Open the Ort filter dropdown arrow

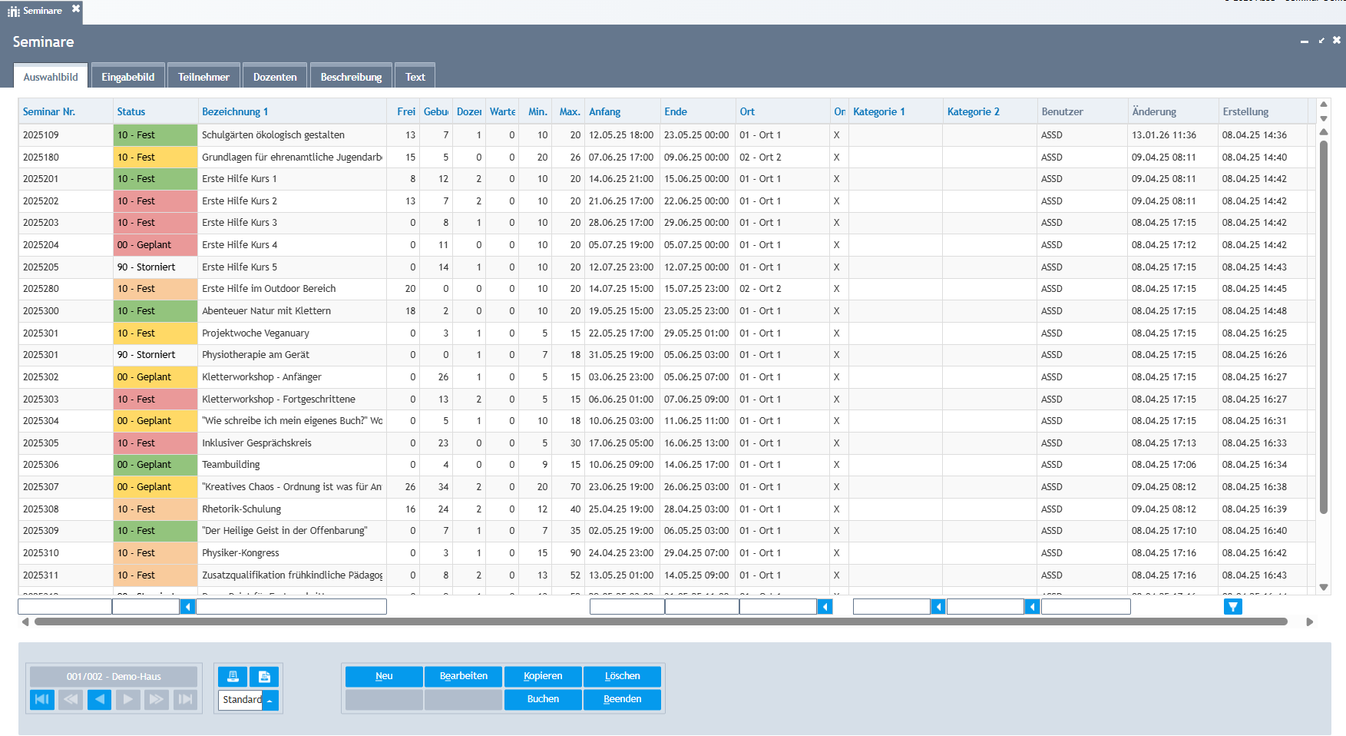tap(825, 607)
